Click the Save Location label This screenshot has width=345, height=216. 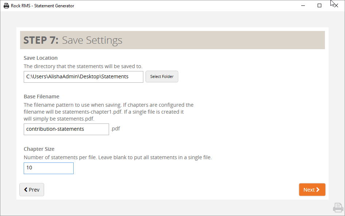[x=41, y=58]
